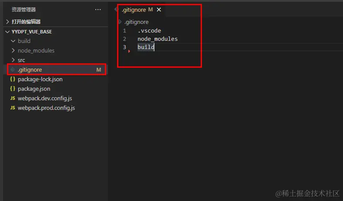Click the git icon in the breadcrumb
The image size is (343, 201).
[x=120, y=22]
